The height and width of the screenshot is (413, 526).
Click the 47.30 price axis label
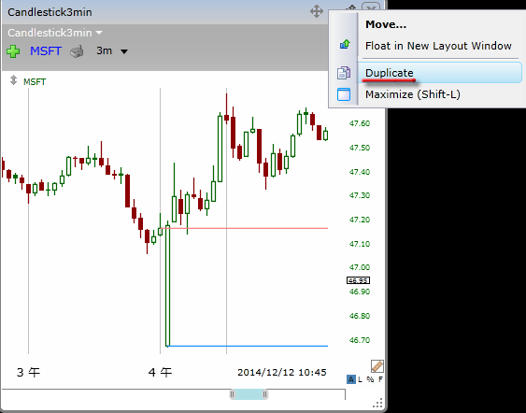[x=360, y=195]
